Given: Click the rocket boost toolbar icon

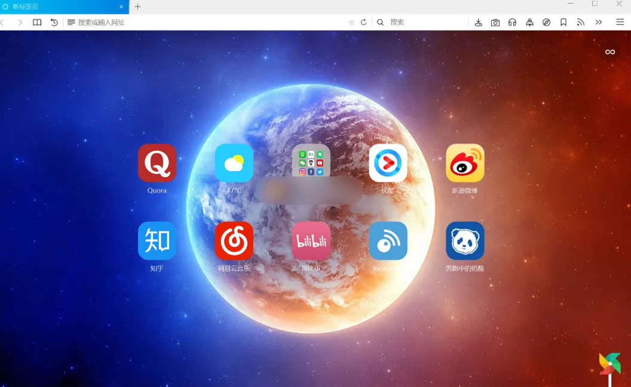Looking at the screenshot, I should 529,22.
